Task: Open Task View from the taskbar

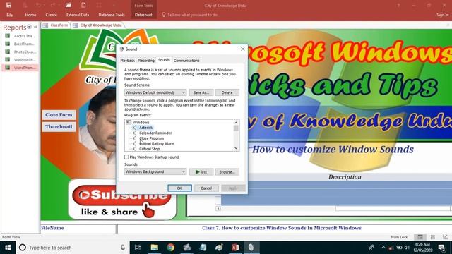Action: pos(138,248)
